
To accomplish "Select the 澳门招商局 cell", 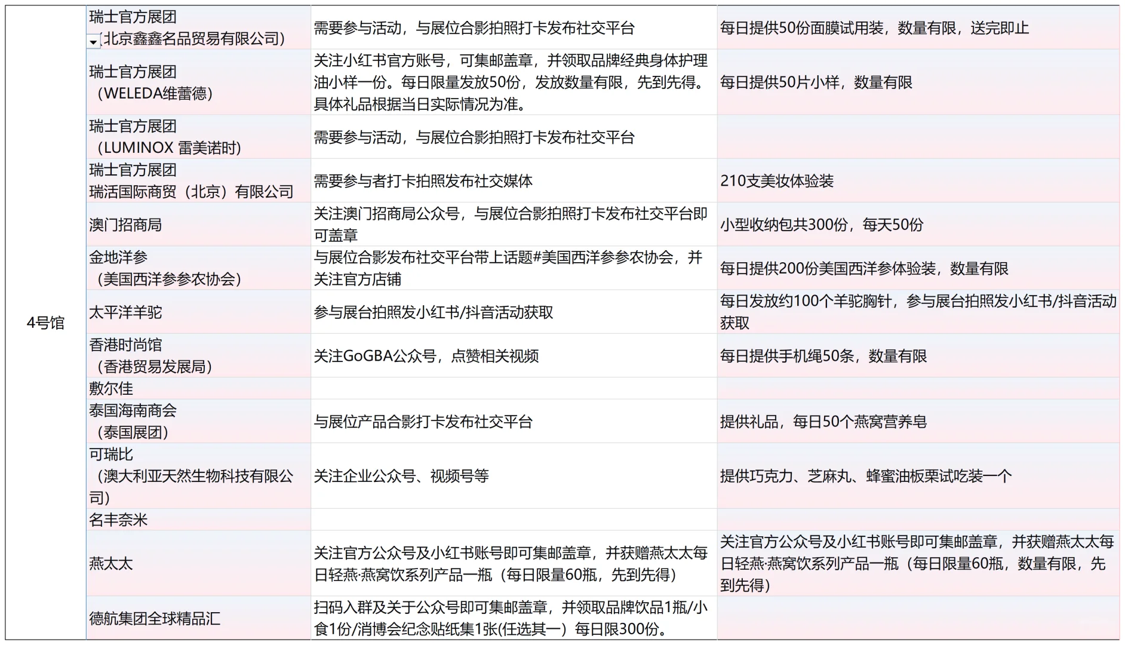I will [198, 225].
